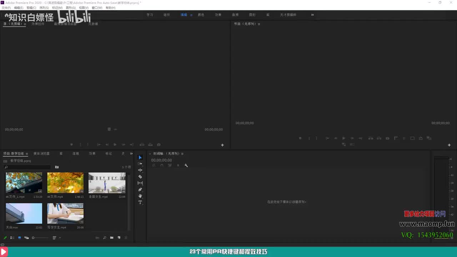This screenshot has width=457, height=257.
Task: Open the File (文件) menu
Action: pos(6,7)
